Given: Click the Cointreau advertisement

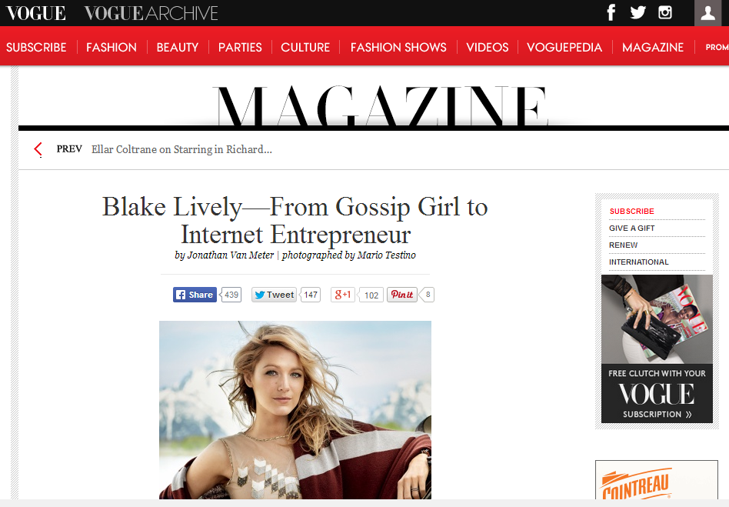Looking at the screenshot, I should coord(657,480).
